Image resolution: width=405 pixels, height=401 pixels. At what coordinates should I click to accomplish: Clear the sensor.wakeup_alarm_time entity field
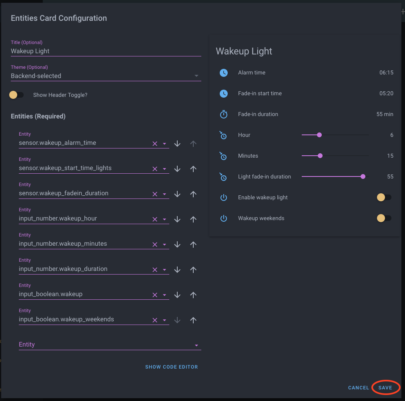(155, 144)
